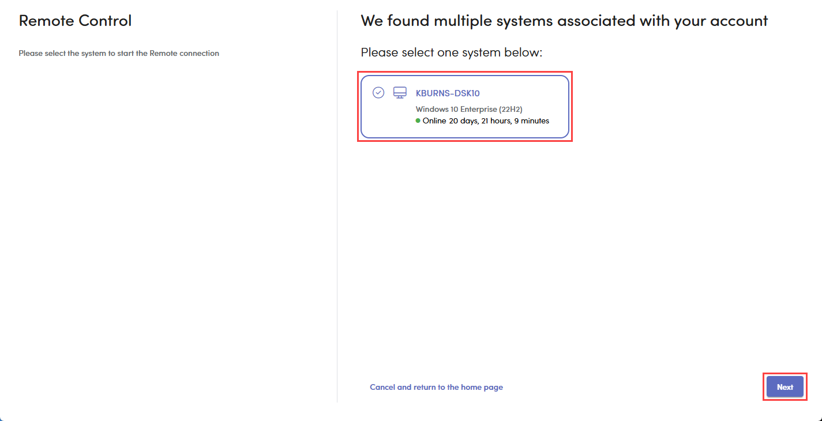Click the word 'Online' in the status line
The height and width of the screenshot is (421, 822).
point(434,121)
